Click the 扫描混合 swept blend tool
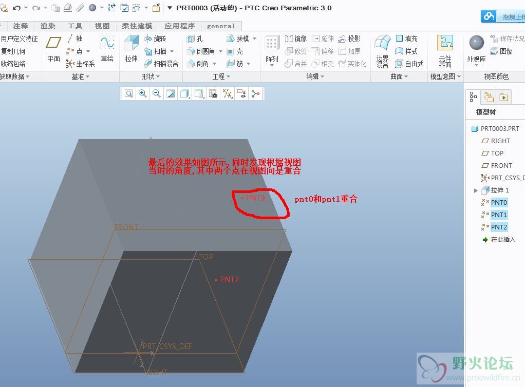This screenshot has width=525, height=387. pyautogui.click(x=161, y=64)
